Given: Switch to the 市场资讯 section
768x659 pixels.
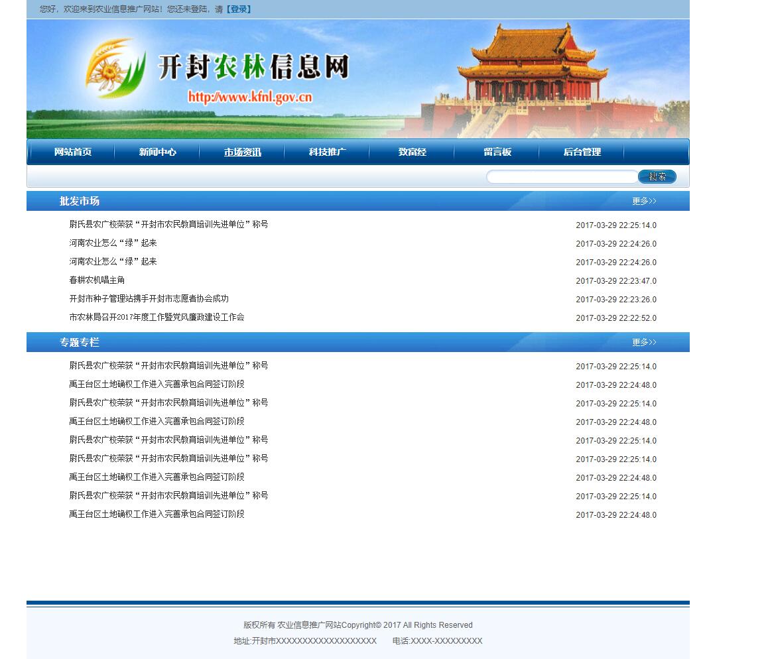Looking at the screenshot, I should coord(242,152).
